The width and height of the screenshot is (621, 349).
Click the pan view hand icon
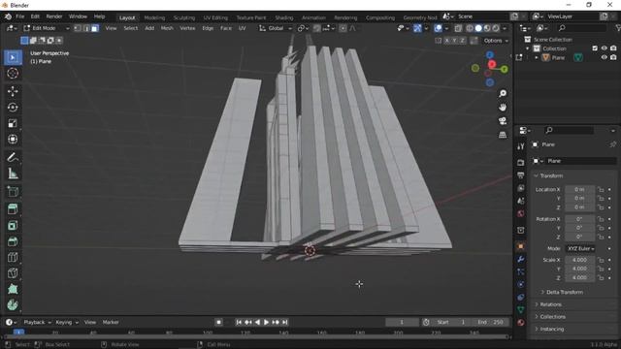click(x=503, y=108)
